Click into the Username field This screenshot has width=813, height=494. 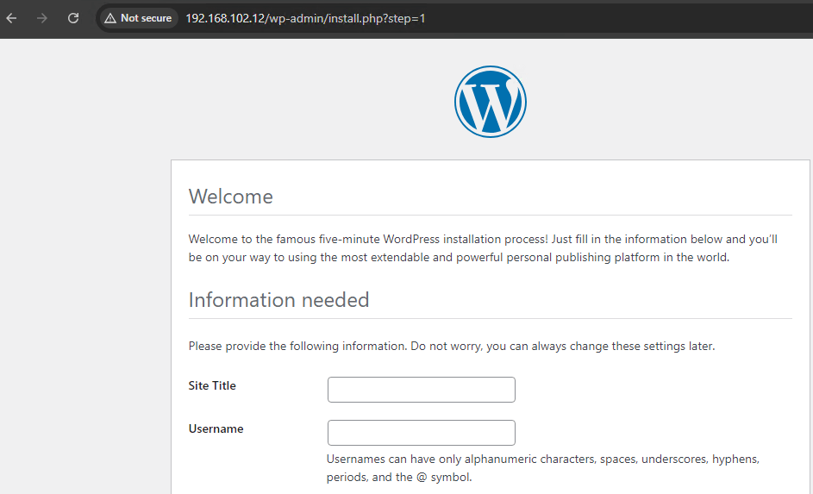[421, 433]
